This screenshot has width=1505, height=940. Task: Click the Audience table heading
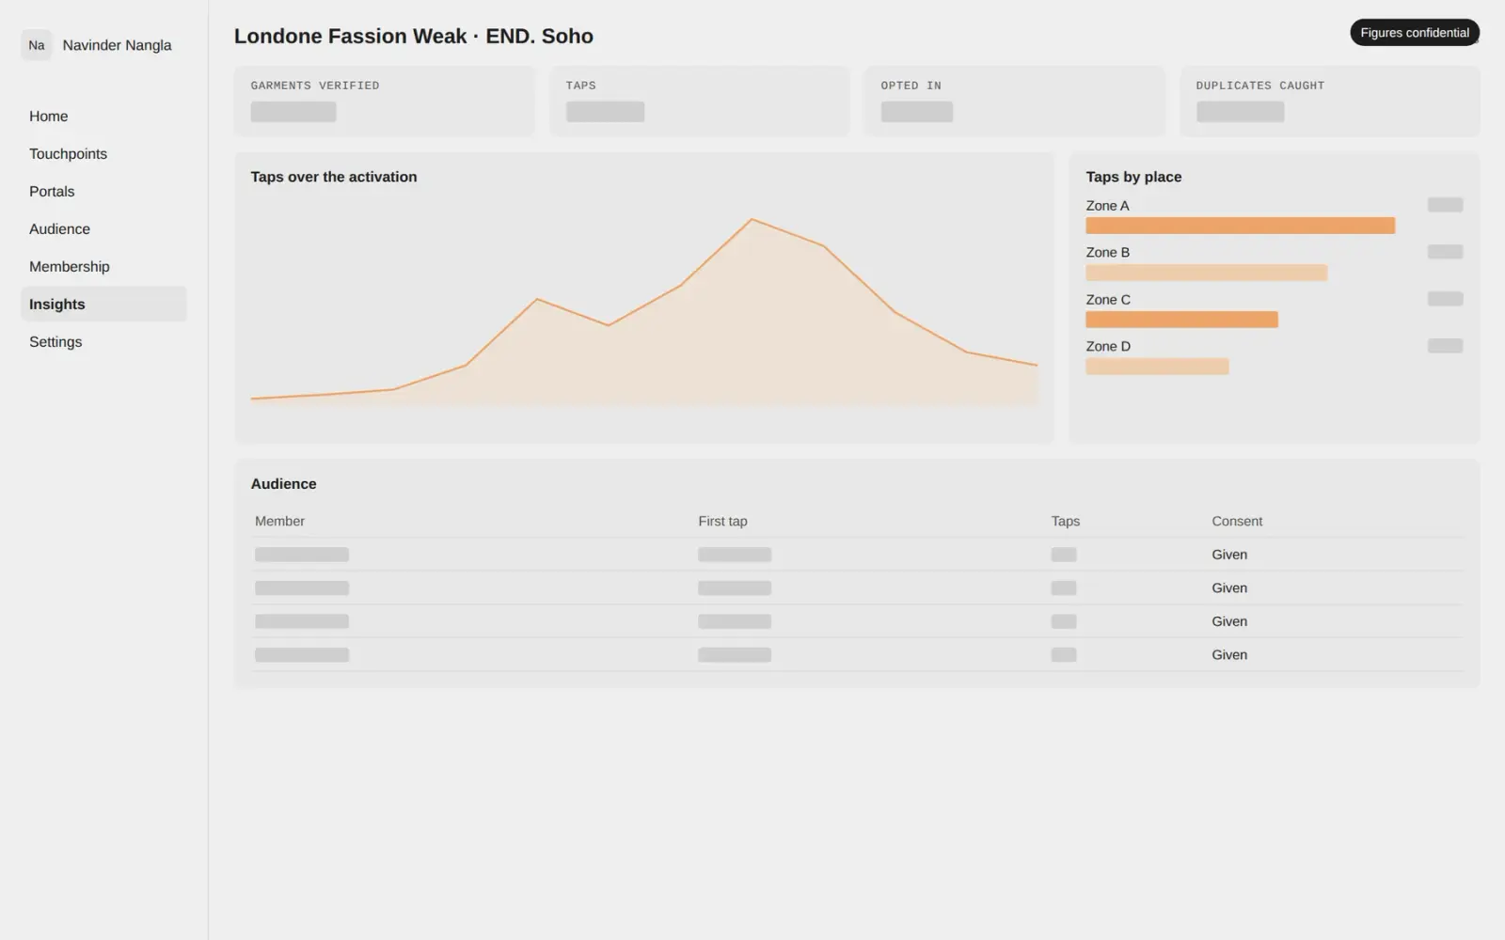tap(283, 484)
